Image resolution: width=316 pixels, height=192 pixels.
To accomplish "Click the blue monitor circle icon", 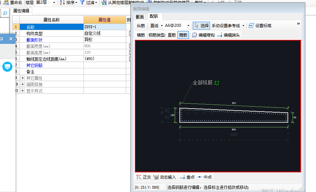I will point(7,67).
